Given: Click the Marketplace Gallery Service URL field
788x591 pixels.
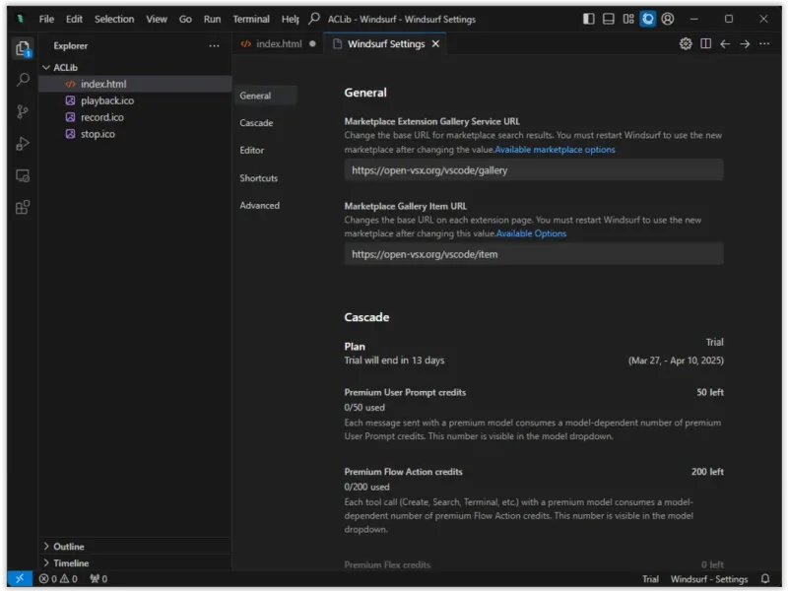Looking at the screenshot, I should point(534,169).
